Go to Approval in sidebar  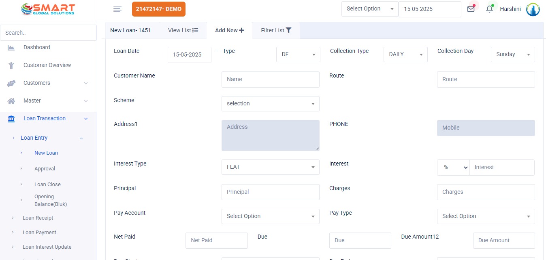pyautogui.click(x=45, y=169)
